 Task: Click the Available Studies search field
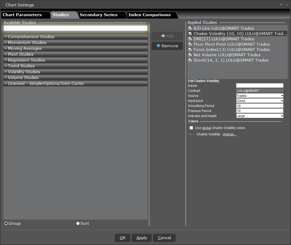[x=75, y=28]
